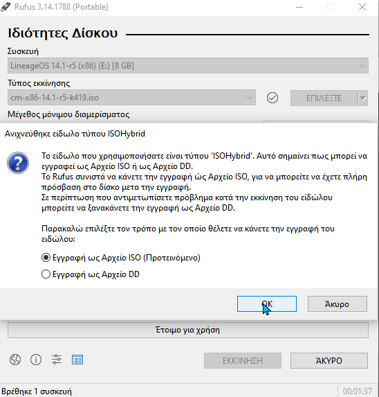
Task: Expand the boot type cm-x86 ISO dropdown
Action: tap(131, 98)
